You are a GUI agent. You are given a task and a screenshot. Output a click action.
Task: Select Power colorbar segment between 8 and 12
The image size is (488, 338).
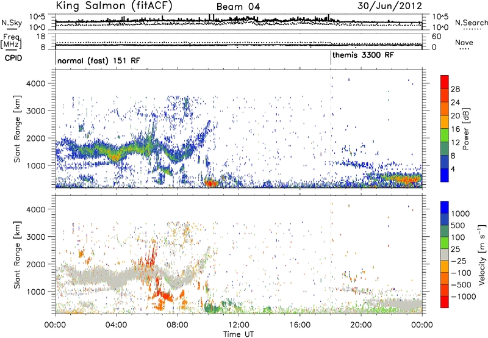point(445,149)
